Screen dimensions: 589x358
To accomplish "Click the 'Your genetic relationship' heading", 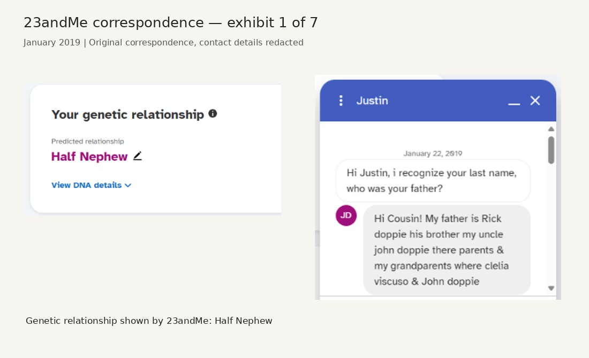I will (x=128, y=114).
